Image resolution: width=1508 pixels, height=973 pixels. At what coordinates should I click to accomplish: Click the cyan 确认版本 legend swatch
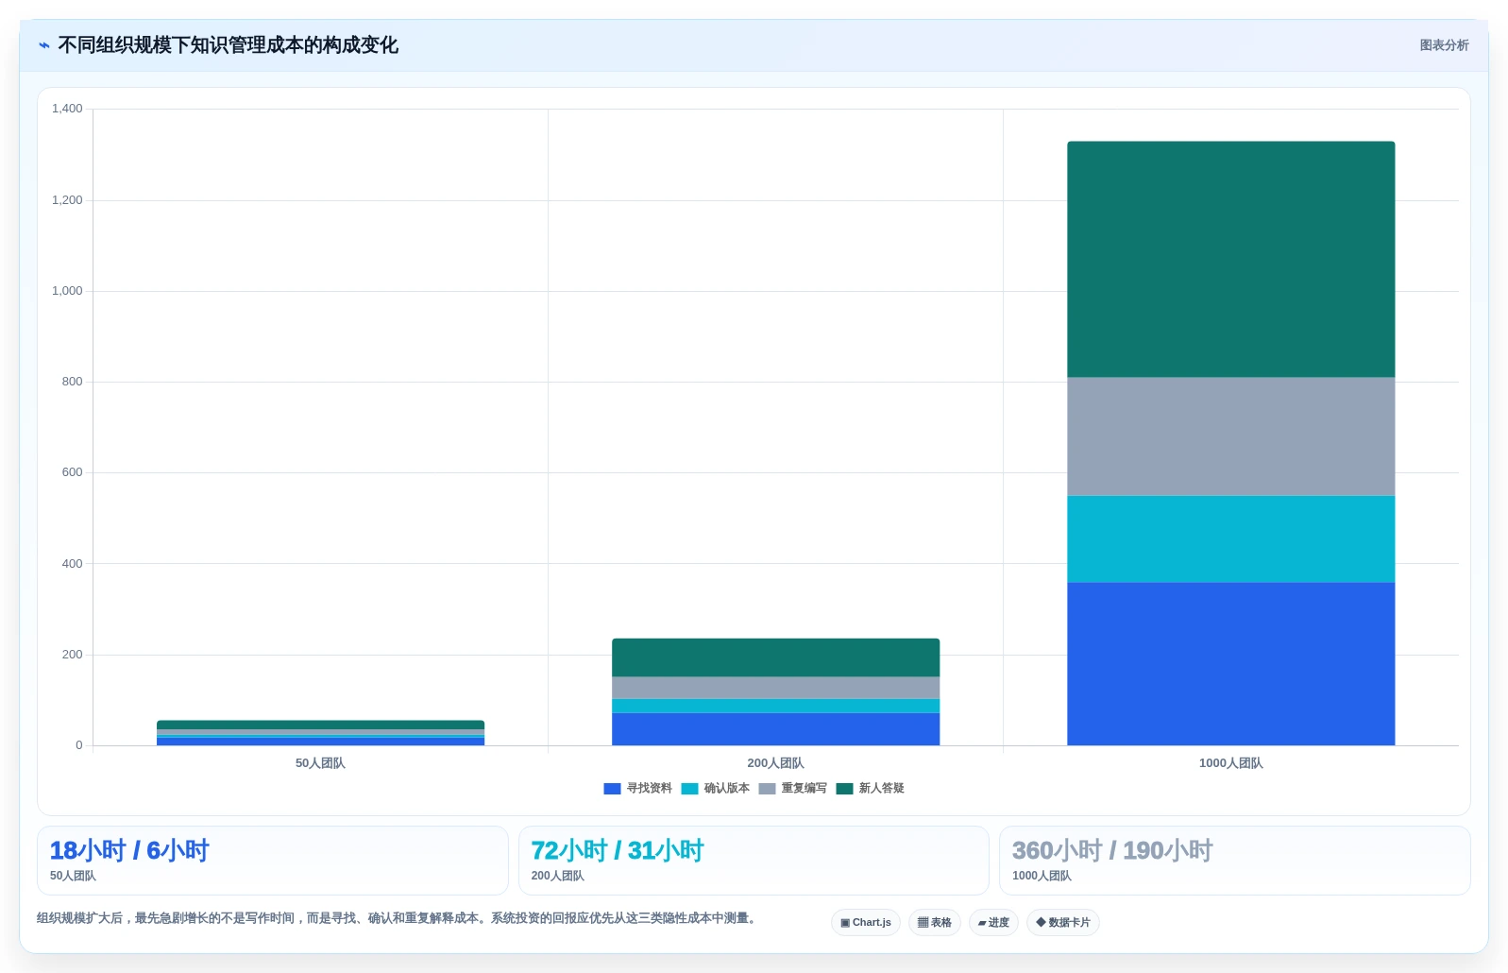click(x=689, y=789)
